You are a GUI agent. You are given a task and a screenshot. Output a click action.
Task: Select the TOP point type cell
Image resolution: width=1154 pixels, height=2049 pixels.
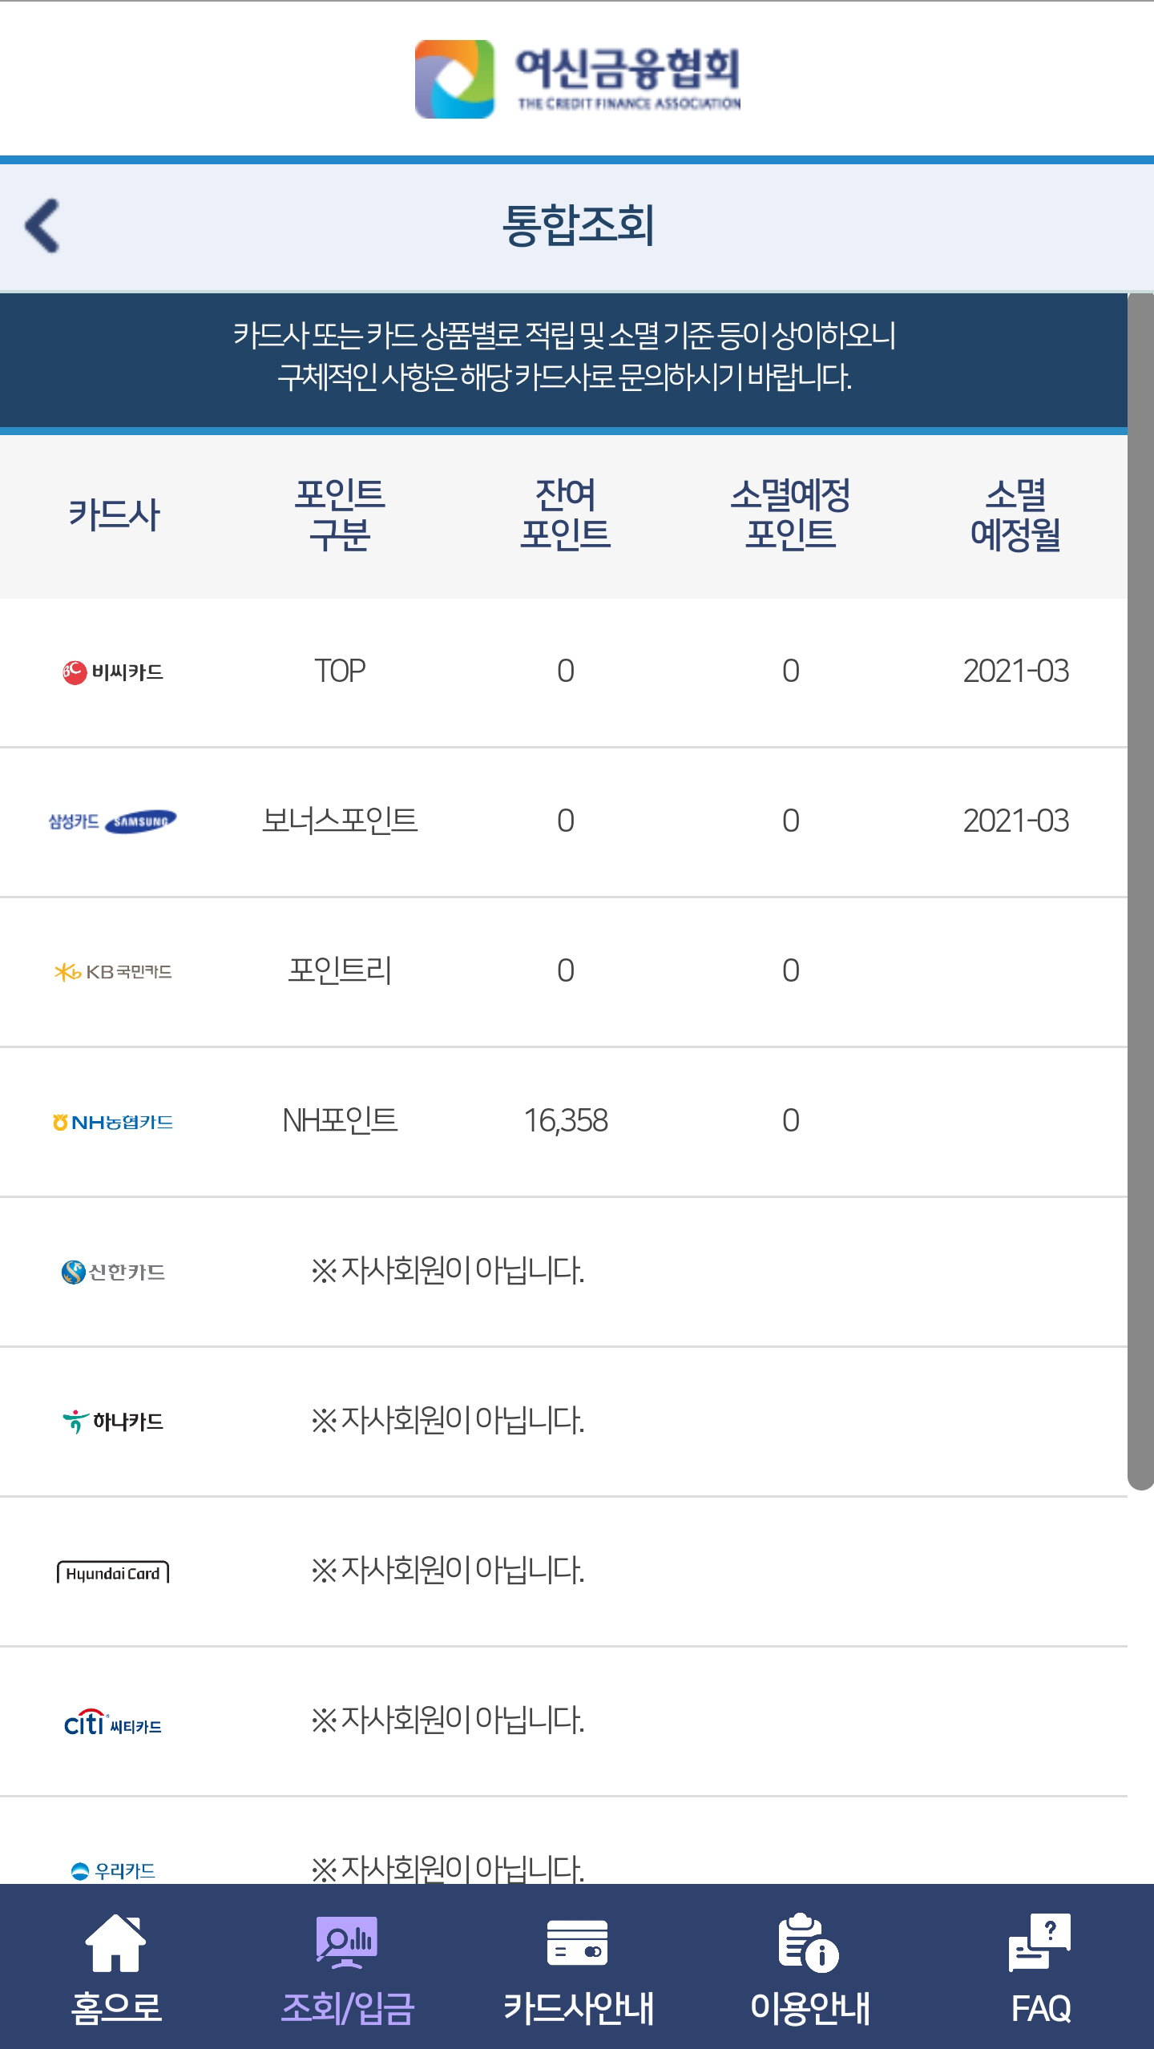point(340,671)
